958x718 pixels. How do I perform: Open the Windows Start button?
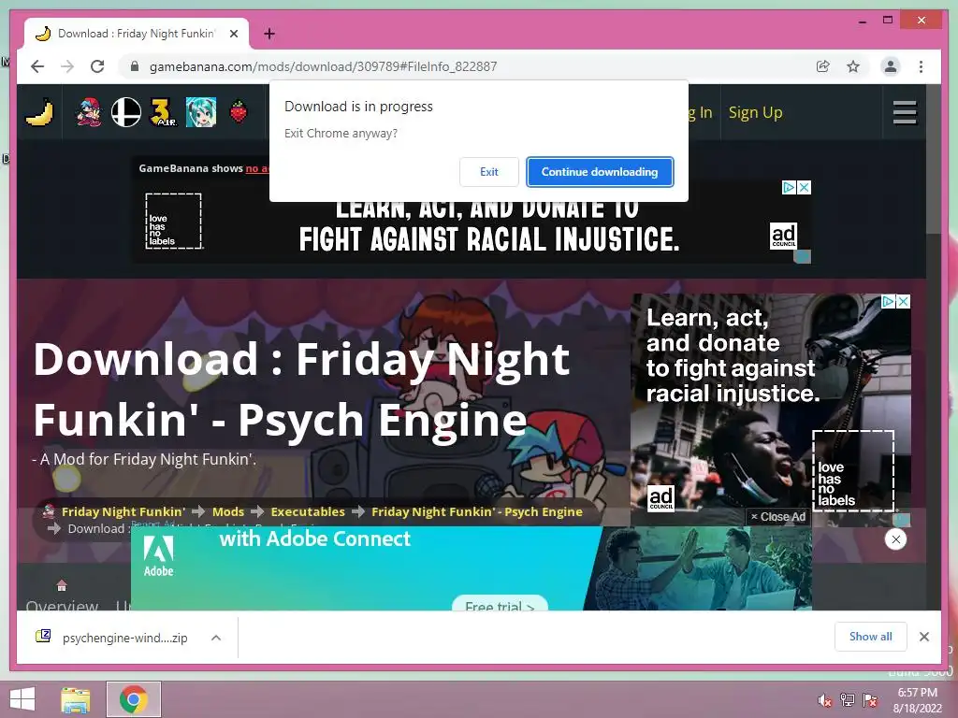(x=22, y=699)
